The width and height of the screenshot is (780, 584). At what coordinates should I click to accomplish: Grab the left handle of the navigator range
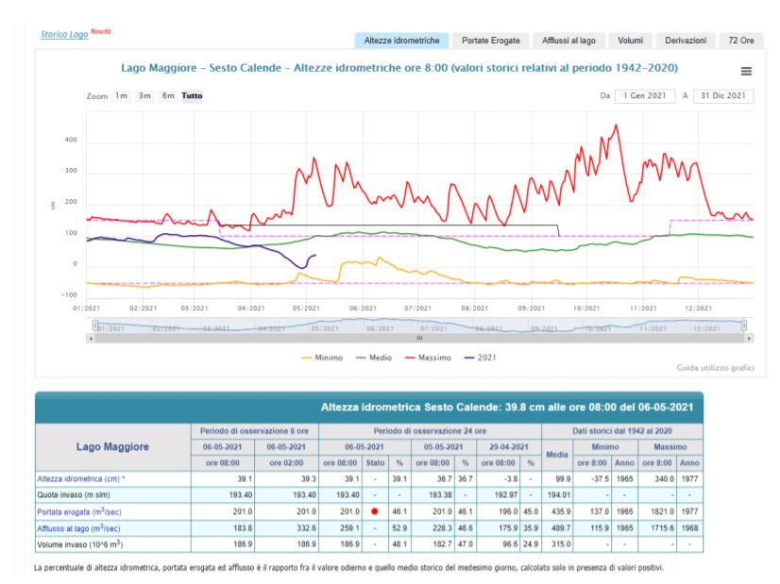point(95,325)
